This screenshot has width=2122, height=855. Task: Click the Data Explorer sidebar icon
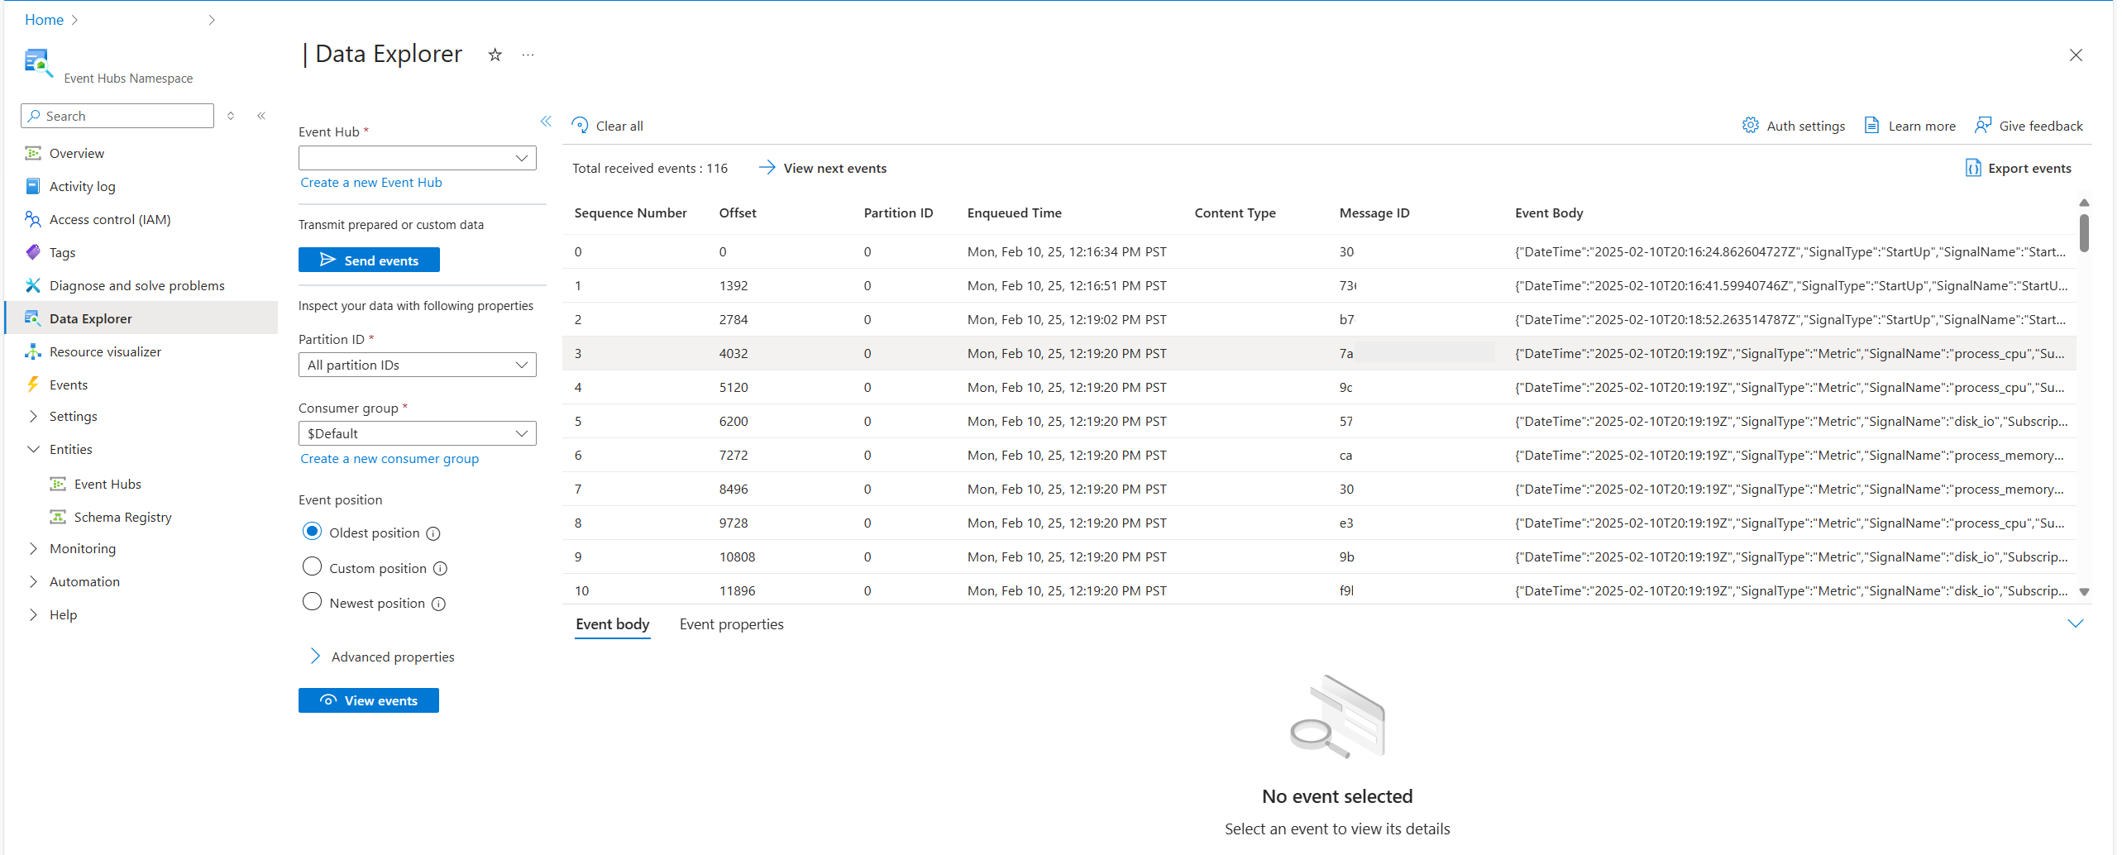[x=33, y=318]
